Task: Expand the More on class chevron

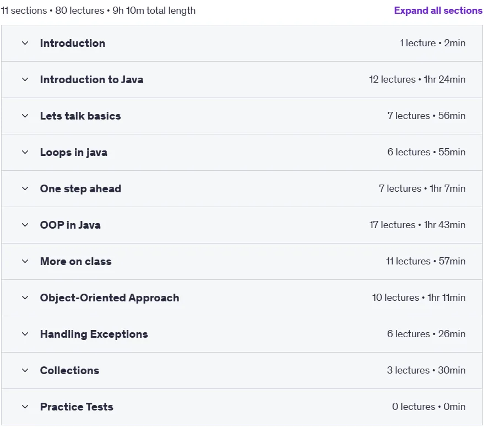Action: (25, 261)
